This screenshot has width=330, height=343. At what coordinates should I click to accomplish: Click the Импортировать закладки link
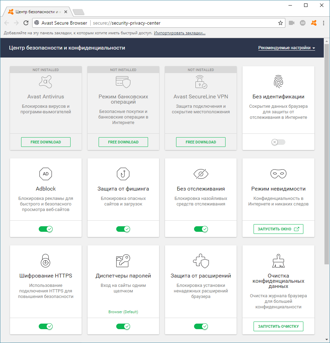(x=180, y=33)
